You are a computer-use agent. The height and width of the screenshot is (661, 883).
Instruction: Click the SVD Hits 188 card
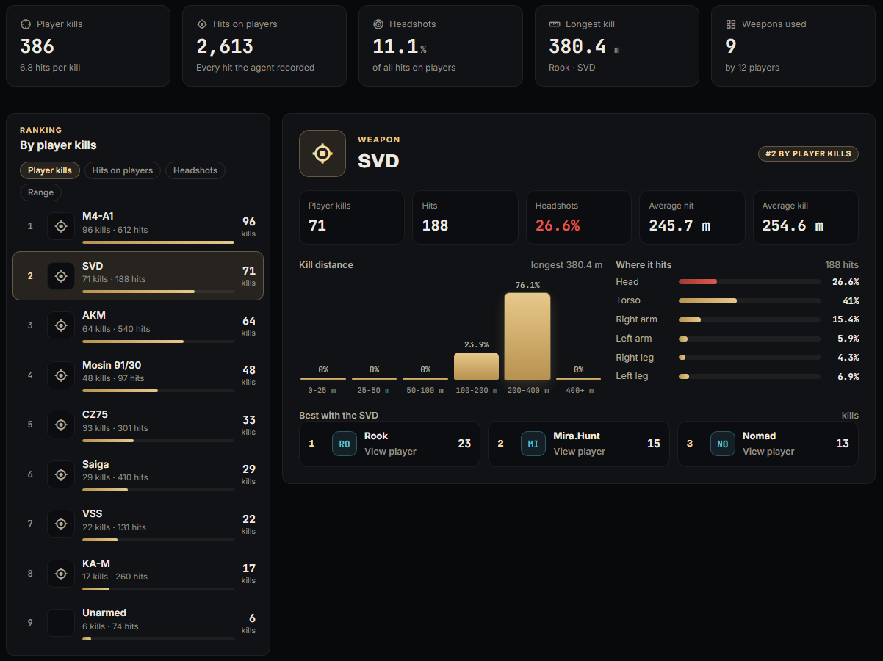point(465,217)
